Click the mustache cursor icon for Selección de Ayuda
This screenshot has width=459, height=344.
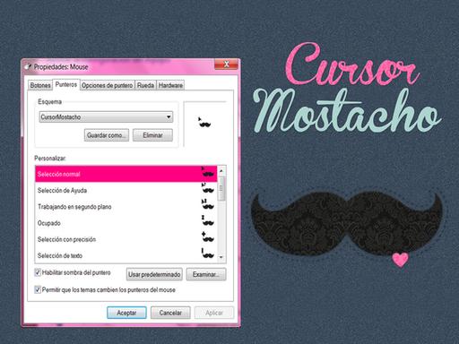pyautogui.click(x=208, y=188)
